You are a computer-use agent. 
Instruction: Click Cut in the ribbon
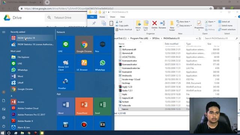point(119,22)
